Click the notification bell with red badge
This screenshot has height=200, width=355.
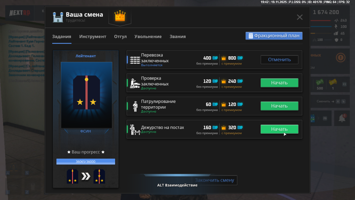(340, 118)
